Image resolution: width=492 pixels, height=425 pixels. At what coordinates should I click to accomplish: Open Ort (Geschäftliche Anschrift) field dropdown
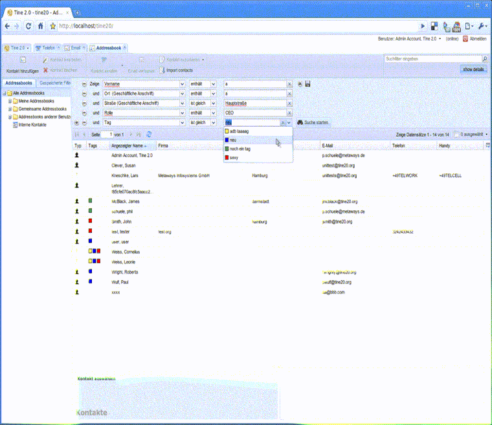183,94
